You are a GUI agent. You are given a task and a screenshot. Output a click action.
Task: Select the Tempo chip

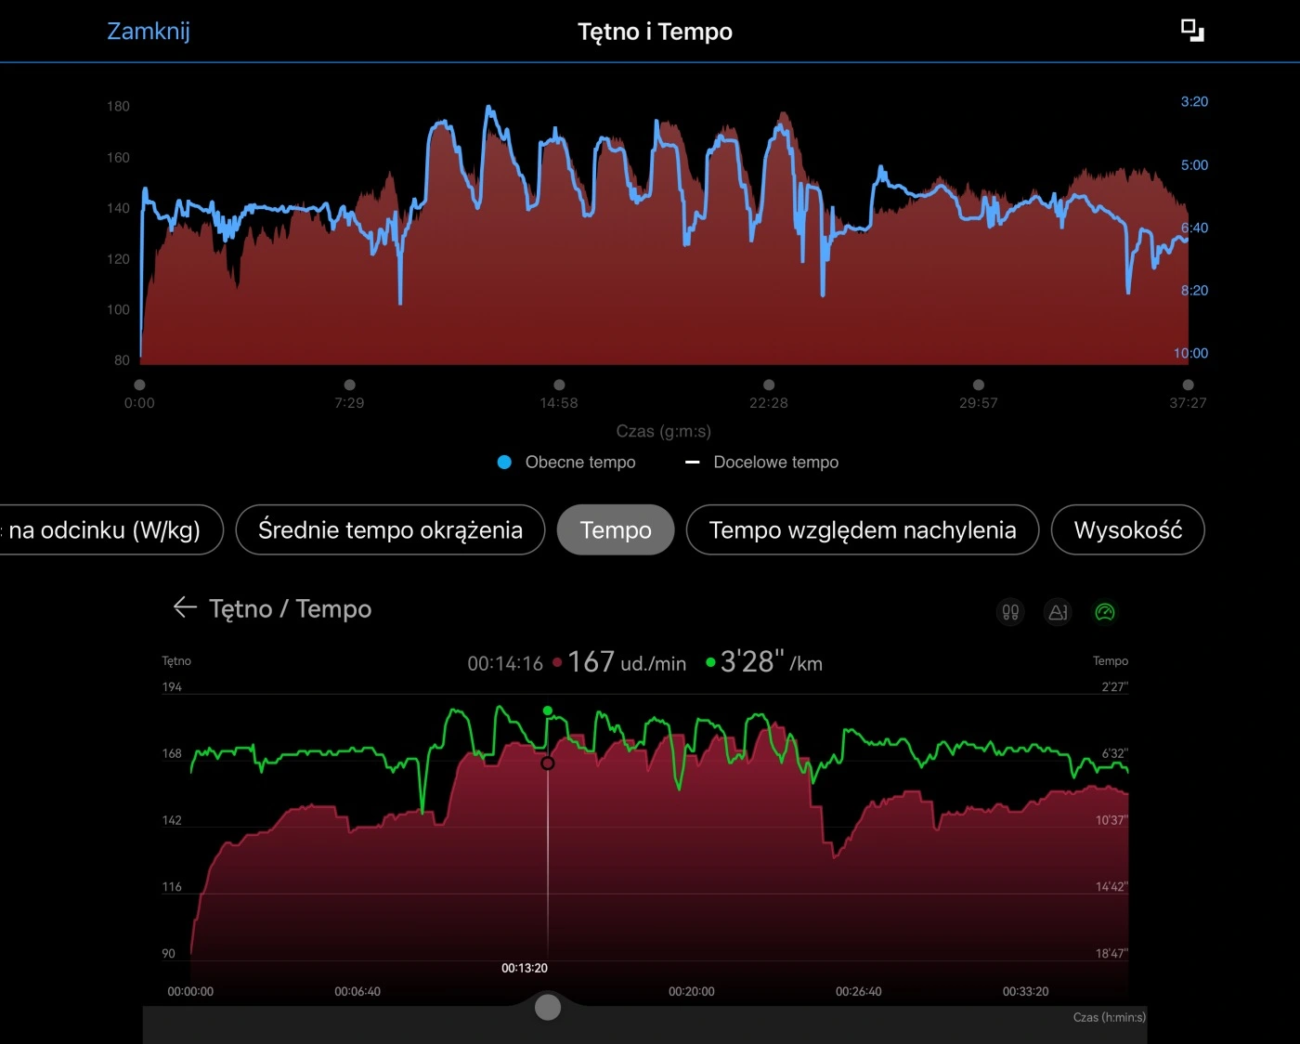click(615, 529)
